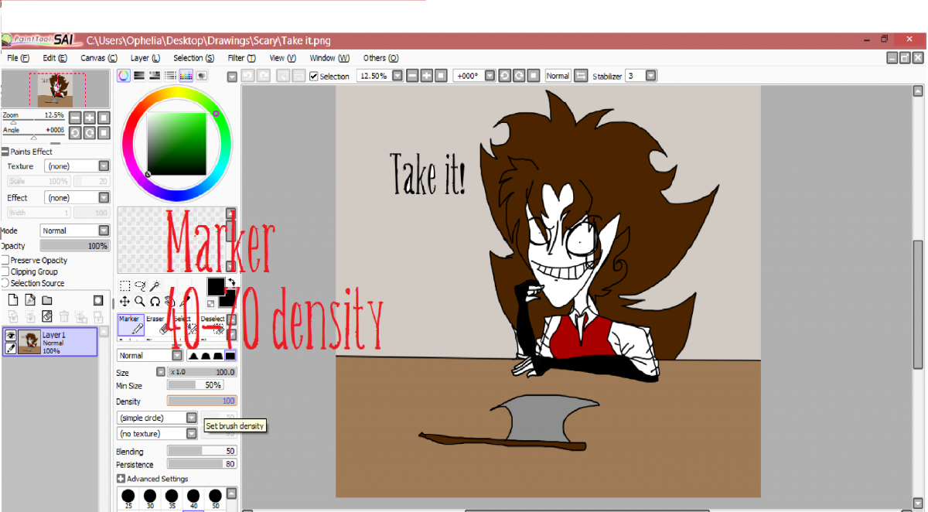
Task: Toggle the Selection checkbox in toolbar
Action: tap(314, 77)
